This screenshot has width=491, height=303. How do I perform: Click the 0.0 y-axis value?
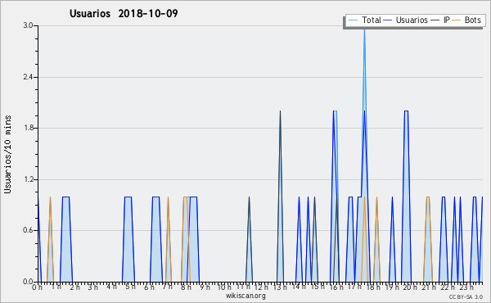tap(28, 282)
